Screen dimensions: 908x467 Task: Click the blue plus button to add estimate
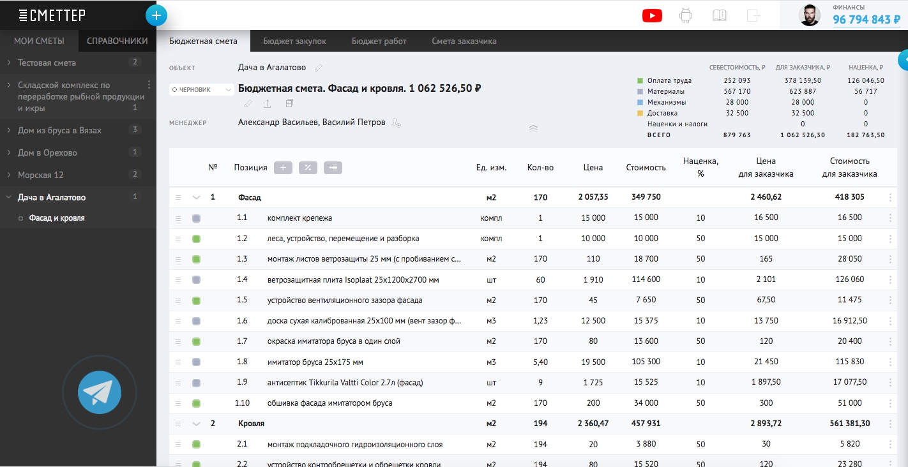coord(156,15)
